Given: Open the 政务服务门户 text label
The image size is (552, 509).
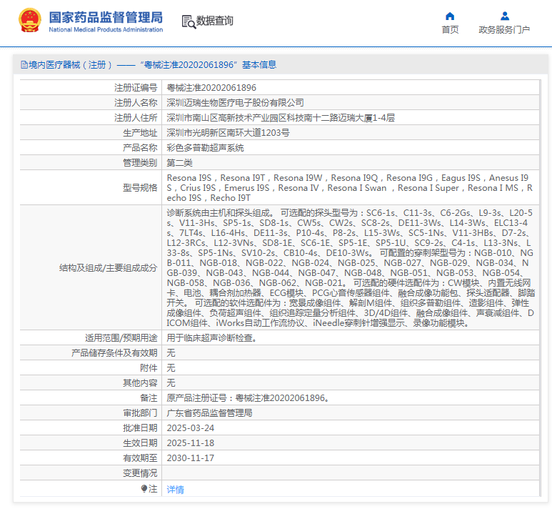Looking at the screenshot, I should [504, 30].
